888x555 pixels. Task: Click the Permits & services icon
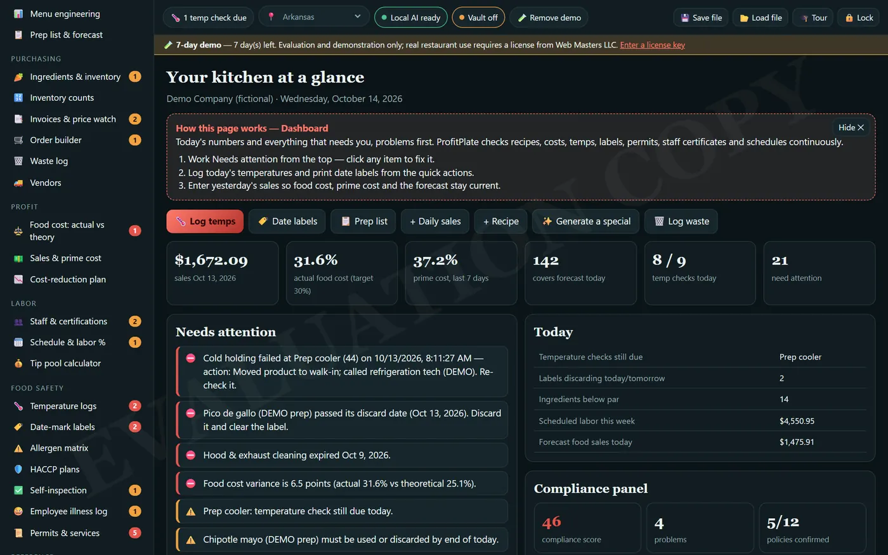18,533
